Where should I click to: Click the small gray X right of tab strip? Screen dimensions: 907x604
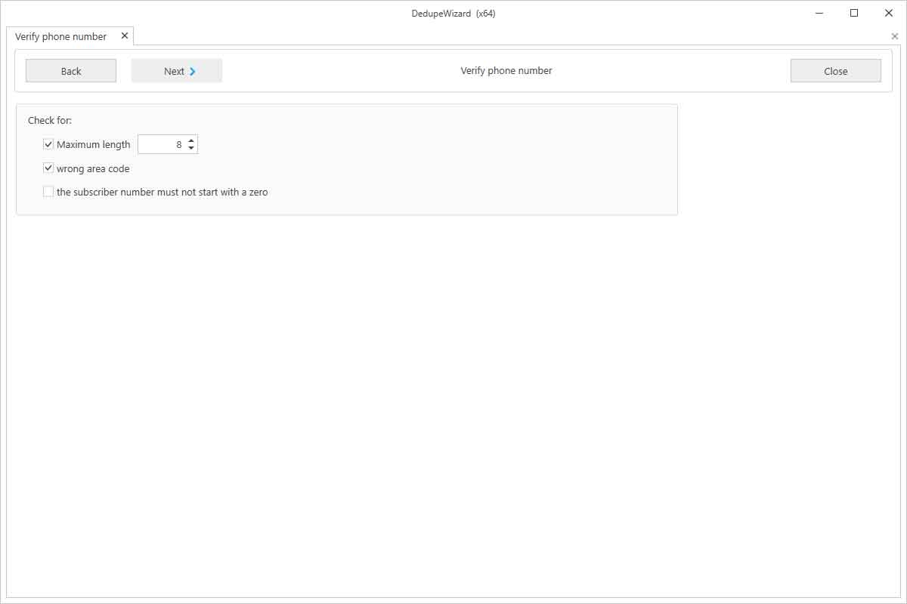click(x=895, y=36)
